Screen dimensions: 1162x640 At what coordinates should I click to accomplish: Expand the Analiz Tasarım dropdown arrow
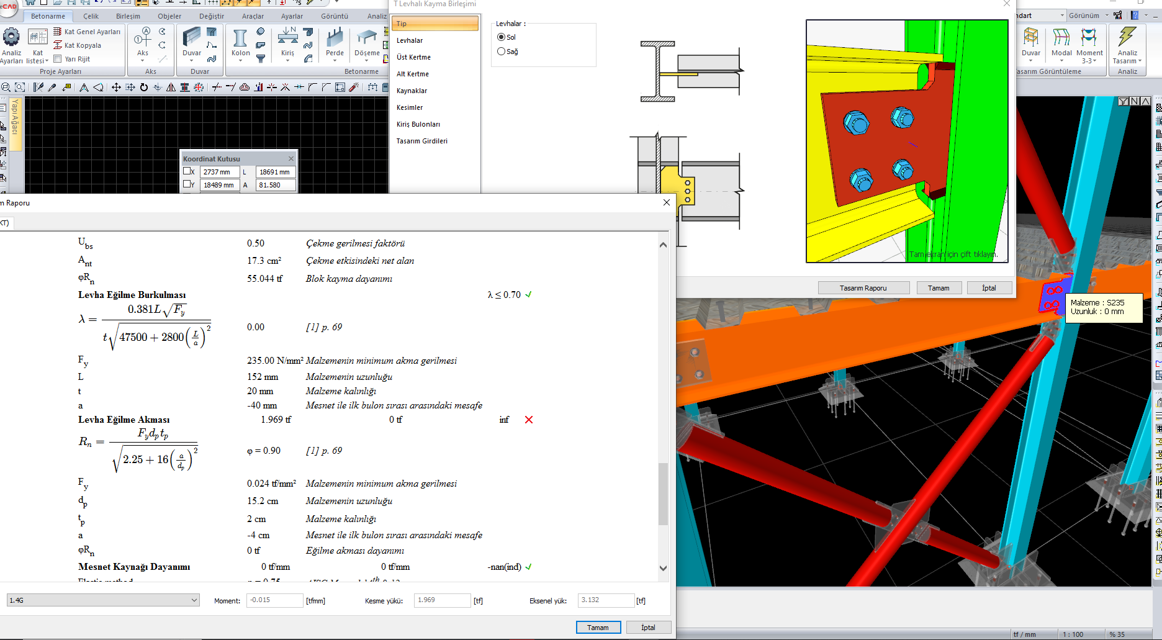[x=1140, y=61]
